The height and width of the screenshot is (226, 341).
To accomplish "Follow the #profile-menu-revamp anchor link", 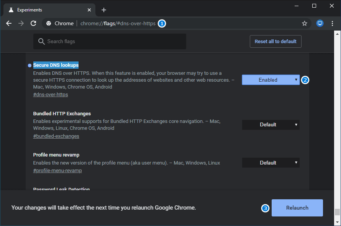I will coord(57,171).
